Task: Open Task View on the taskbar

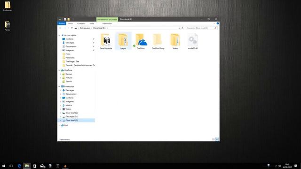Action: click(11, 166)
